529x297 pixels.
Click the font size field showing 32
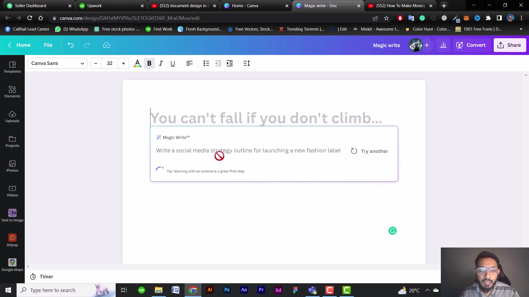pyautogui.click(x=110, y=63)
